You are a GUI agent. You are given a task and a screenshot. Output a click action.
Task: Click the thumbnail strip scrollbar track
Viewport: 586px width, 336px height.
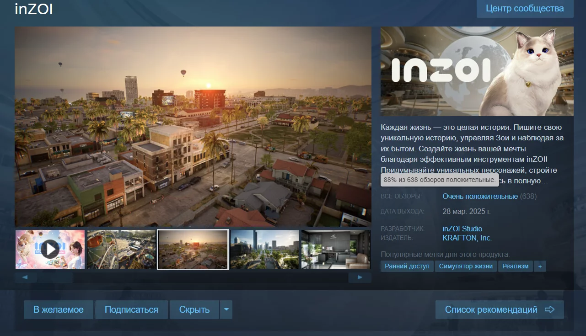(x=193, y=277)
